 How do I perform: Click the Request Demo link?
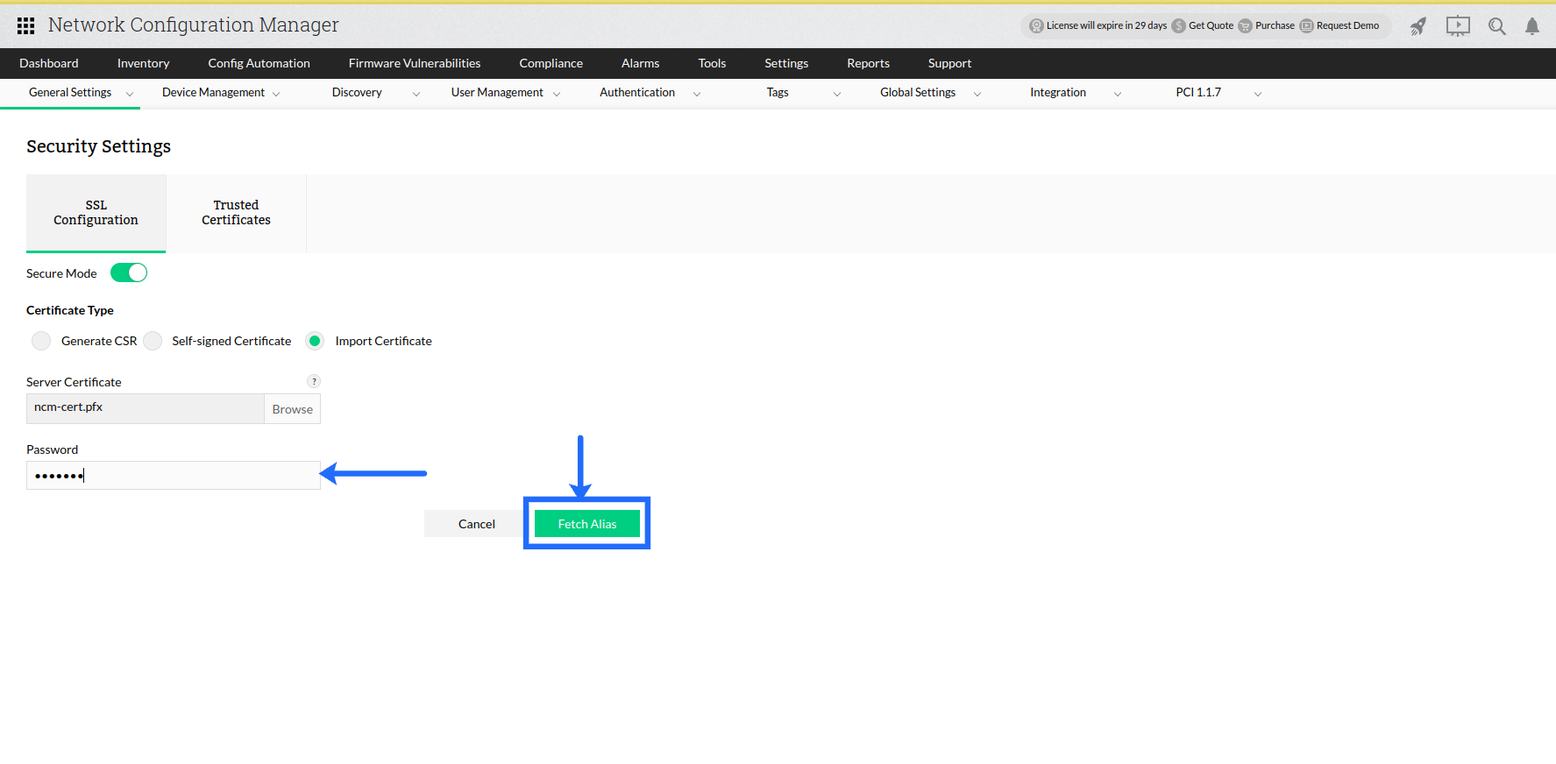(1347, 25)
